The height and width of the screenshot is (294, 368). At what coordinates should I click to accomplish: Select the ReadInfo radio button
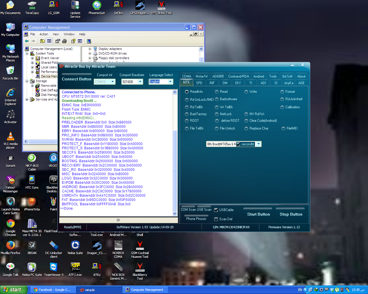[x=194, y=92]
